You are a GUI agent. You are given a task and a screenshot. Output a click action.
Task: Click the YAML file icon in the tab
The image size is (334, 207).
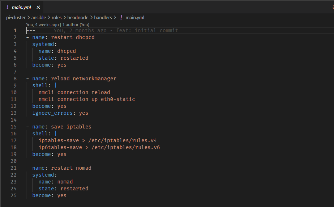click(8, 7)
